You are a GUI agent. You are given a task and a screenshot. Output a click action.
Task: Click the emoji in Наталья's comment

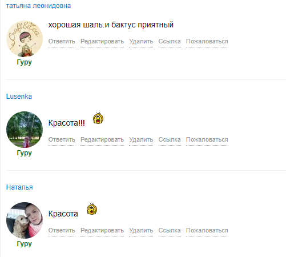coord(92,209)
